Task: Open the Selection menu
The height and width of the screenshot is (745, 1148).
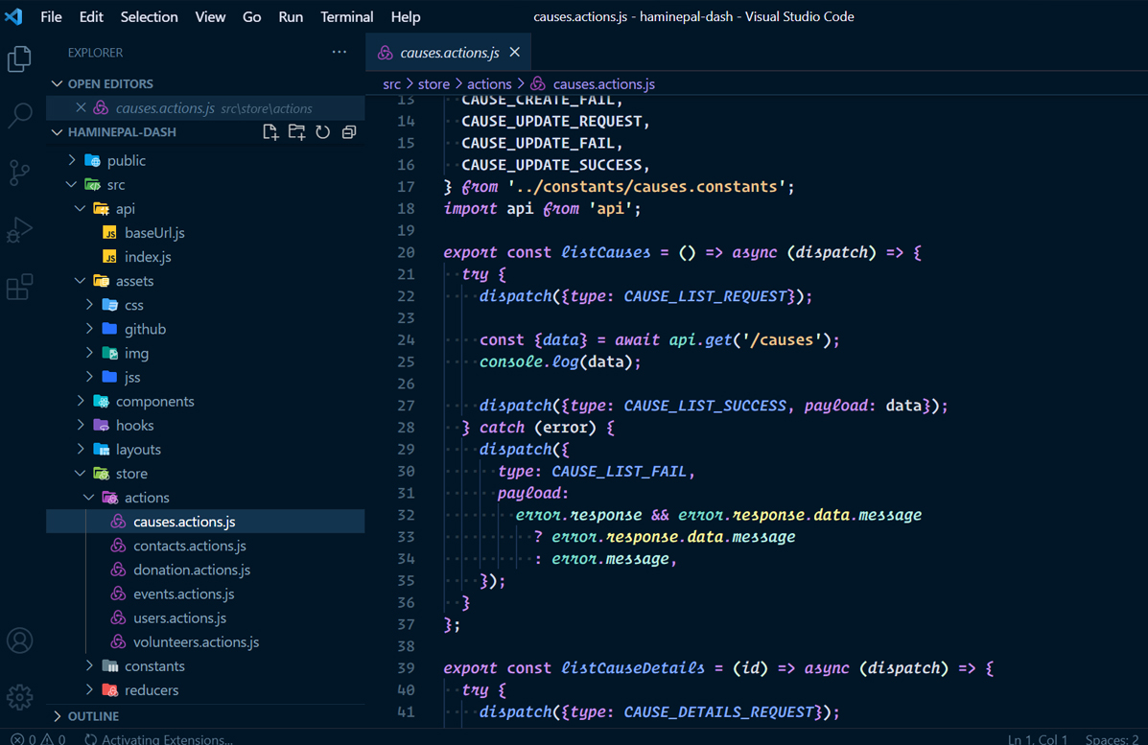Action: pyautogui.click(x=149, y=16)
